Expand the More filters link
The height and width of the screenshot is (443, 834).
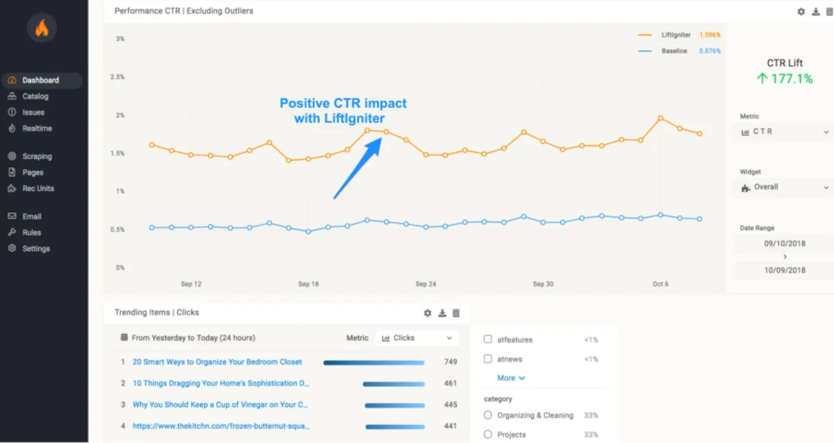511,378
